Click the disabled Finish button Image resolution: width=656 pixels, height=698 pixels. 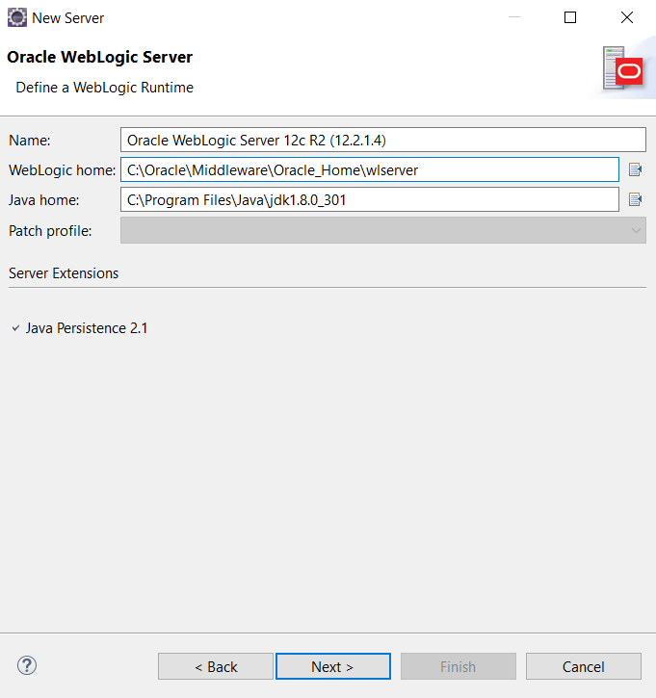coord(459,666)
